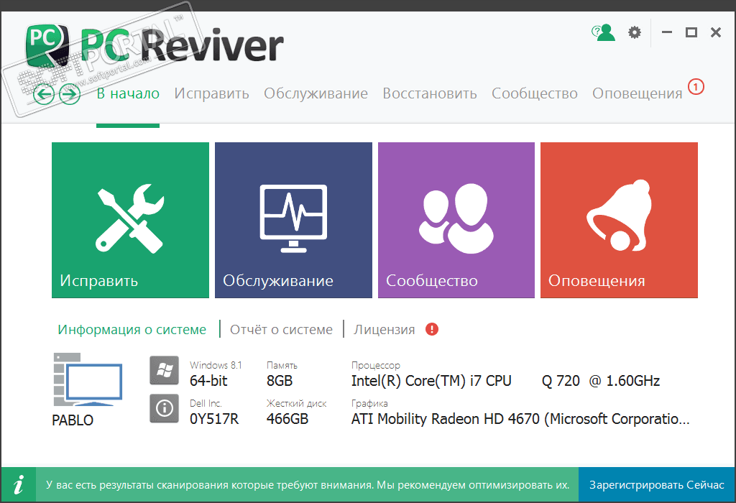Switch to the Обслуживание top menu tab

click(x=316, y=93)
